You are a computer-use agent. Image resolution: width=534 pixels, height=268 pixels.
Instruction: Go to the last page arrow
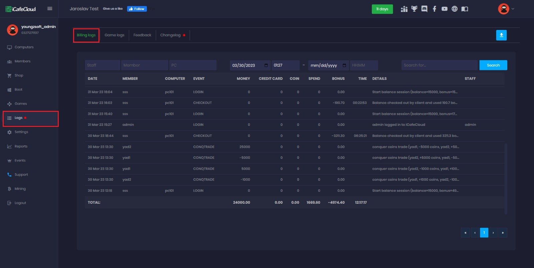coord(502,233)
